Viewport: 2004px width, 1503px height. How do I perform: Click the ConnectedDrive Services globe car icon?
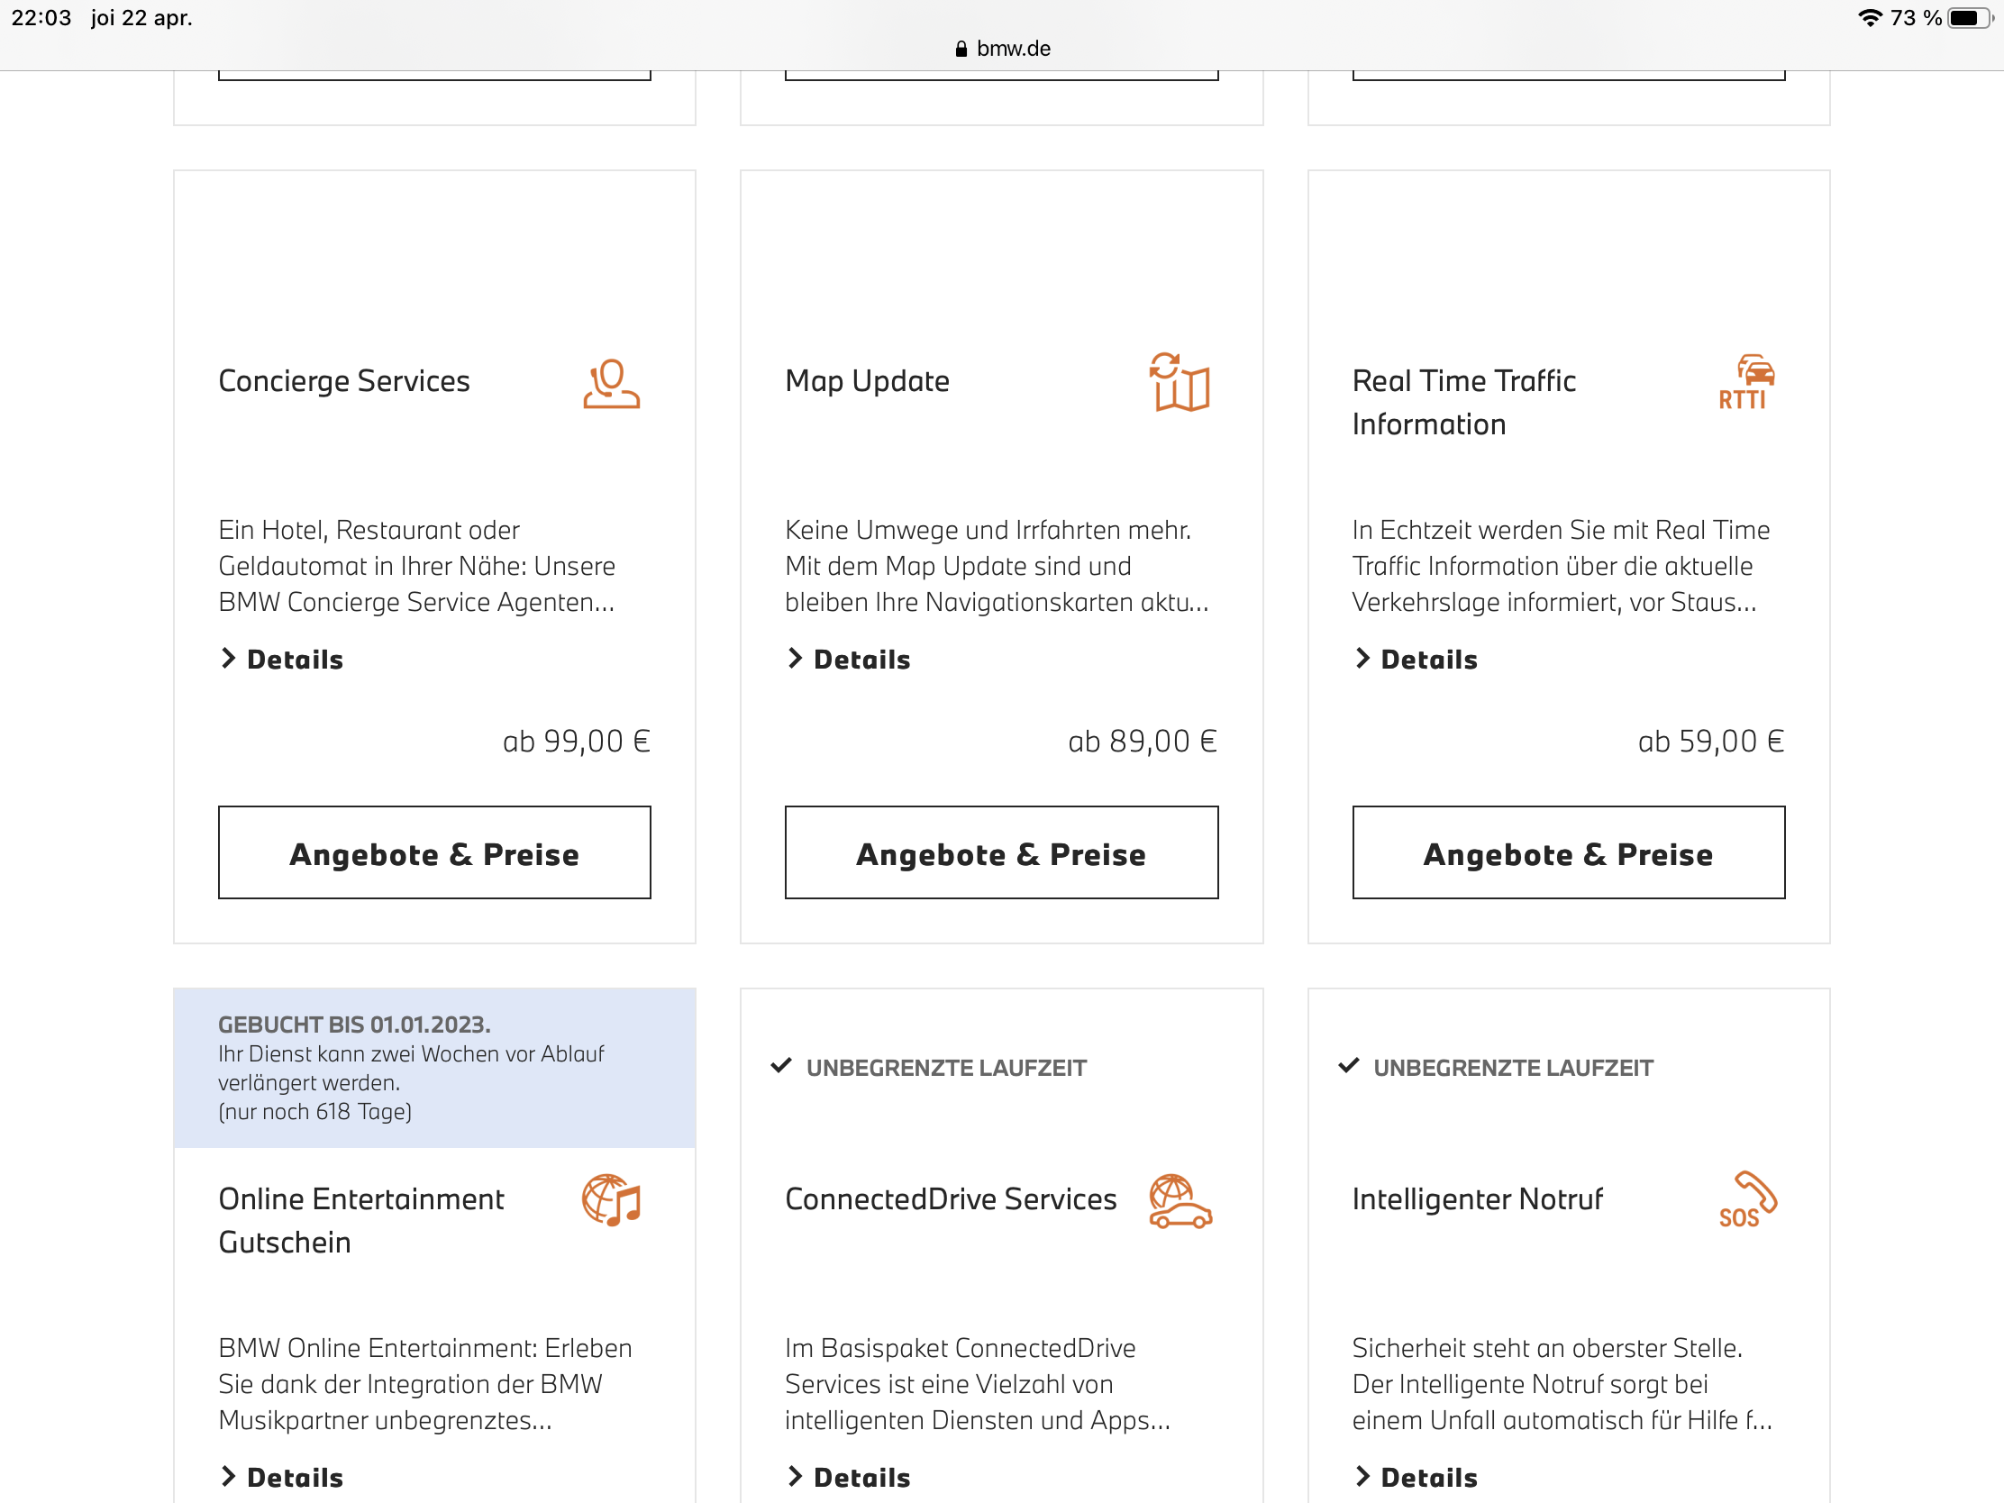pyautogui.click(x=1180, y=1201)
